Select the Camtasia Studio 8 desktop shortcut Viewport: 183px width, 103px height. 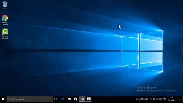5,34
